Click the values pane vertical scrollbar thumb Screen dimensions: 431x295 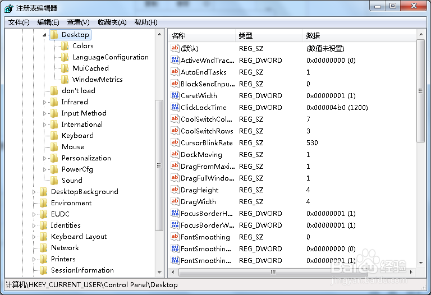tap(420, 91)
